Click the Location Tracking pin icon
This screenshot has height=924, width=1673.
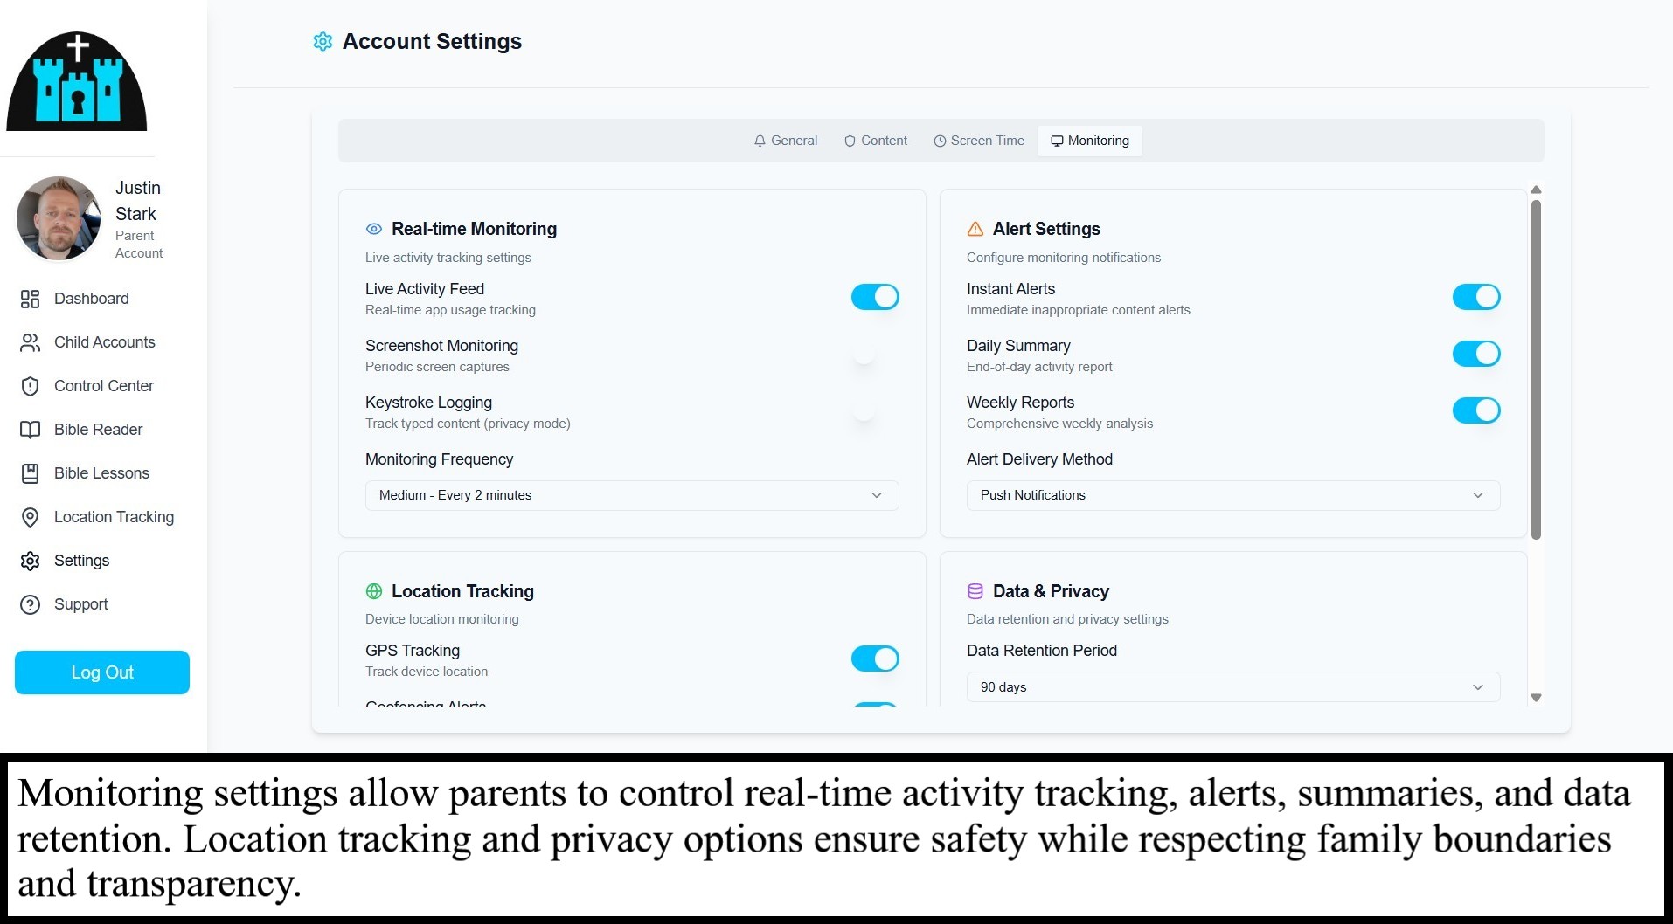tap(30, 518)
